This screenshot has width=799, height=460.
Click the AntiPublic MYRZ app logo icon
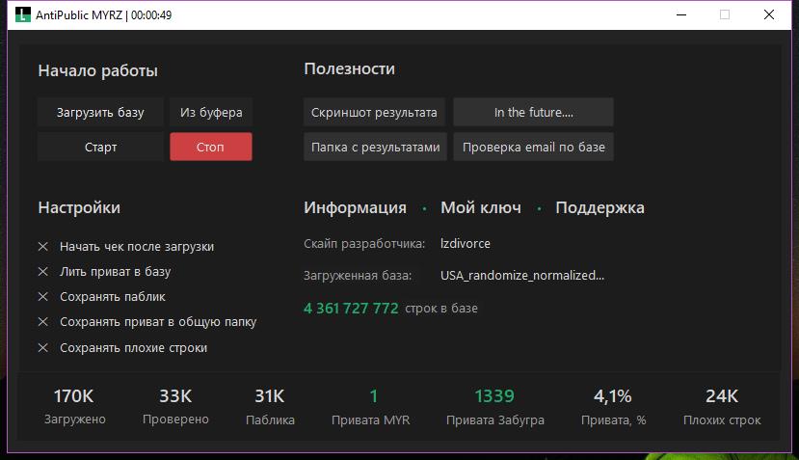22,15
